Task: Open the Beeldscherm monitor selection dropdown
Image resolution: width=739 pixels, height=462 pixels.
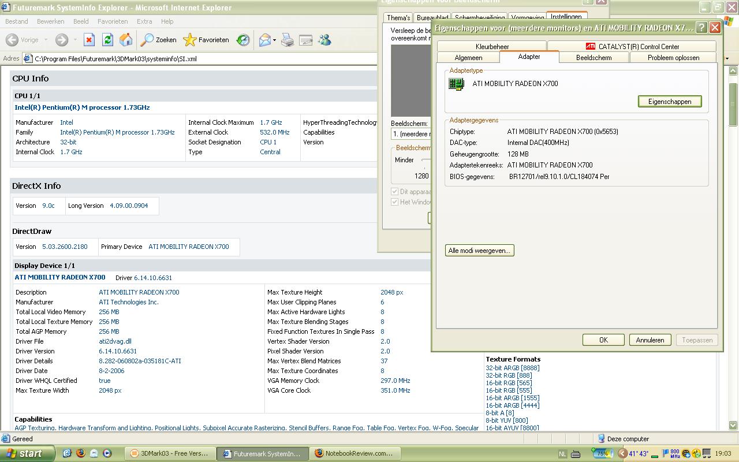Action: [411, 134]
